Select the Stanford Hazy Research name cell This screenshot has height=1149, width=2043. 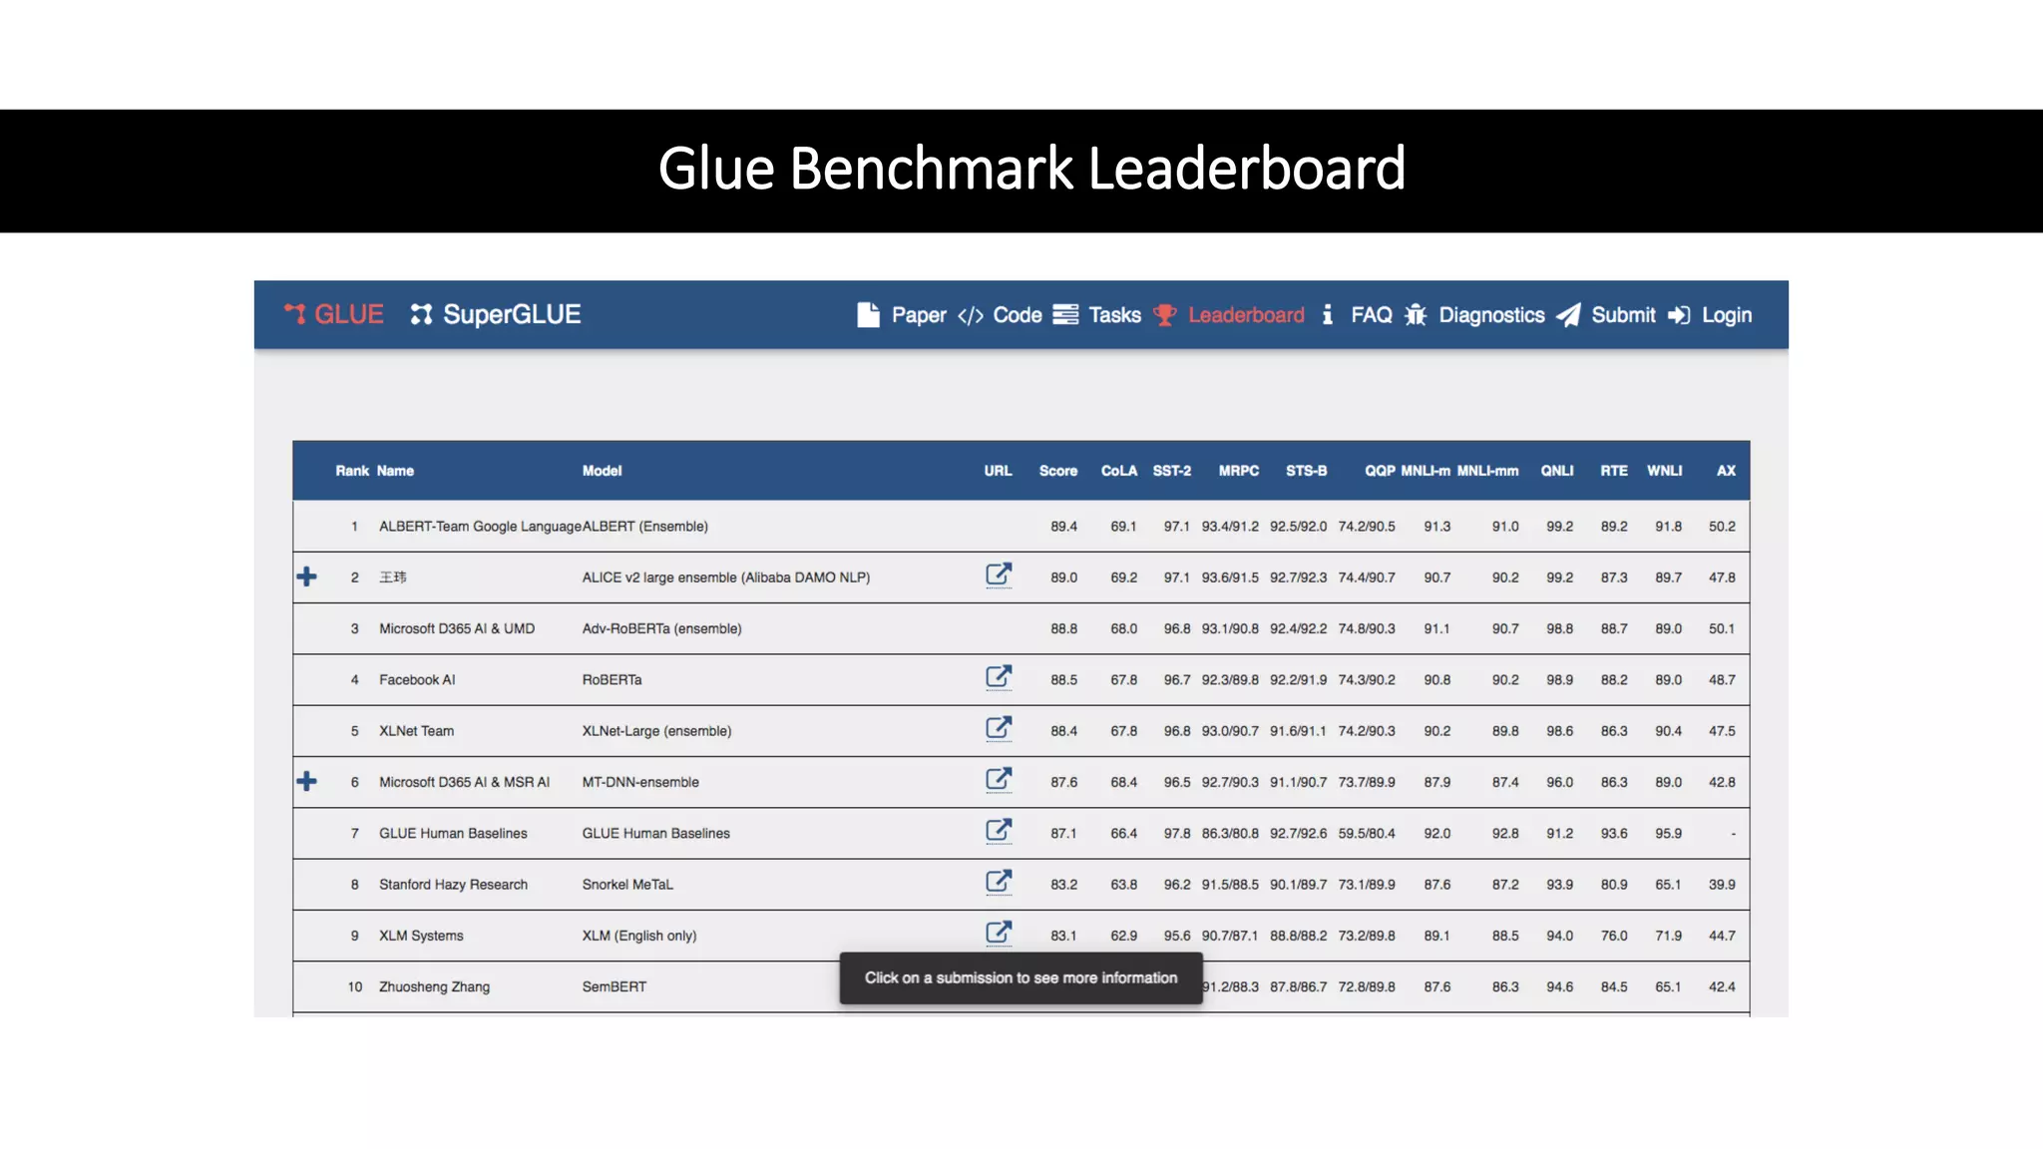click(x=453, y=885)
